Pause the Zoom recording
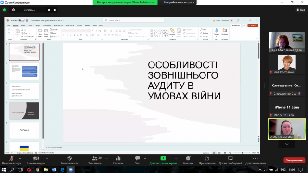This screenshot has width=308, height=173. coord(49,10)
